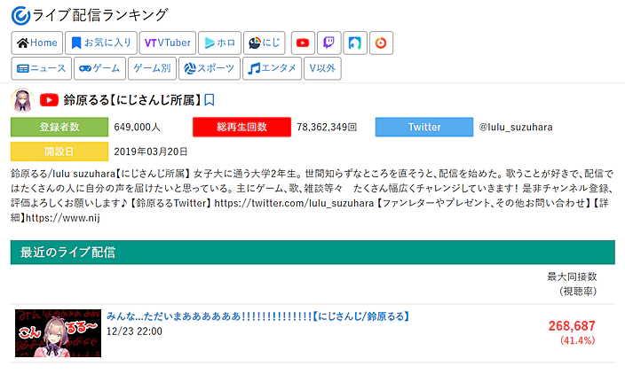
Task: Click the YouTube icon beside channel name
Action: 49,100
